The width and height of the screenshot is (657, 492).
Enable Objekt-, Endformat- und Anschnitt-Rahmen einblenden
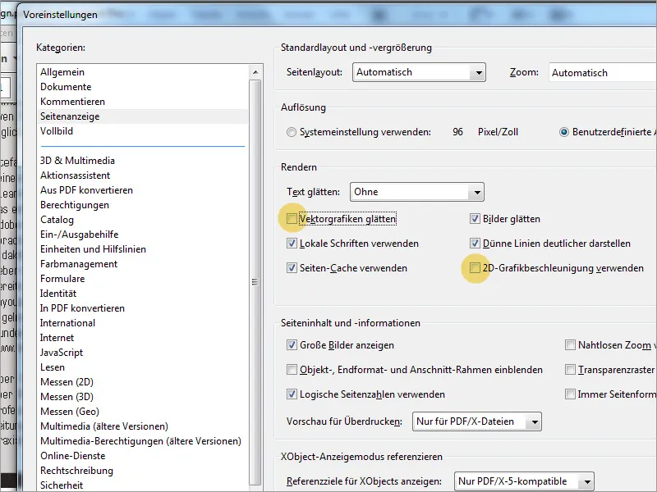click(292, 370)
